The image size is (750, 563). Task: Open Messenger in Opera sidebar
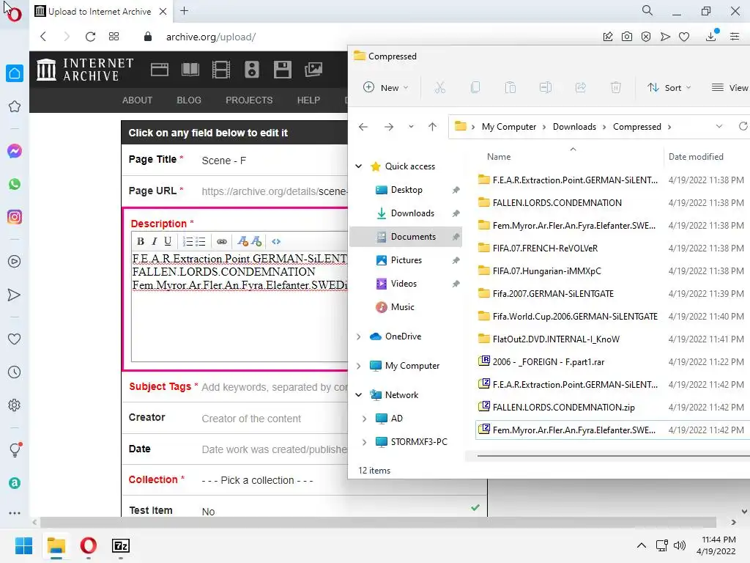(15, 151)
